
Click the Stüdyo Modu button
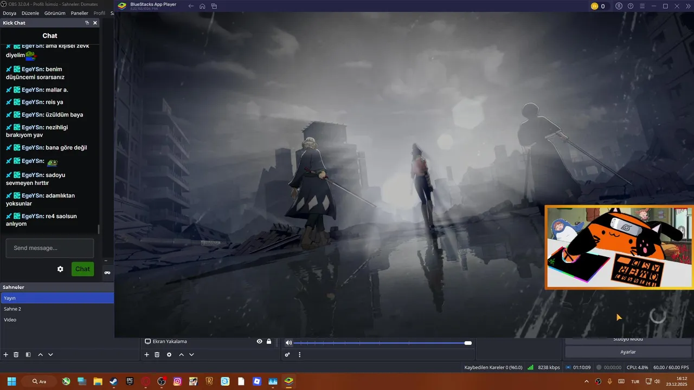click(x=628, y=340)
